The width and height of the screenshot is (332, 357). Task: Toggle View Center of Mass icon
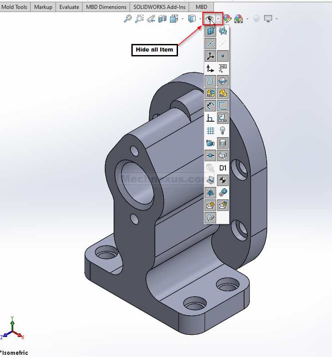223,180
